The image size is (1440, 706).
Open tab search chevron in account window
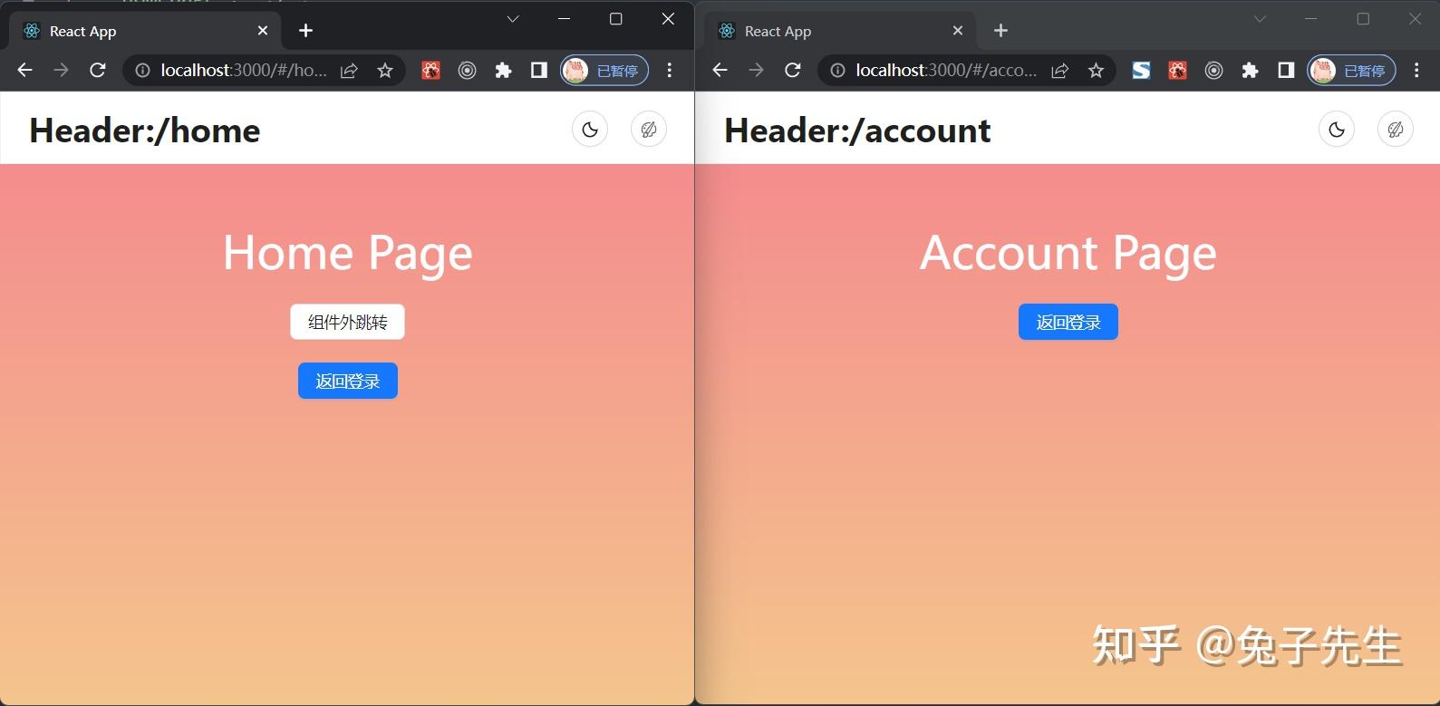(1260, 19)
